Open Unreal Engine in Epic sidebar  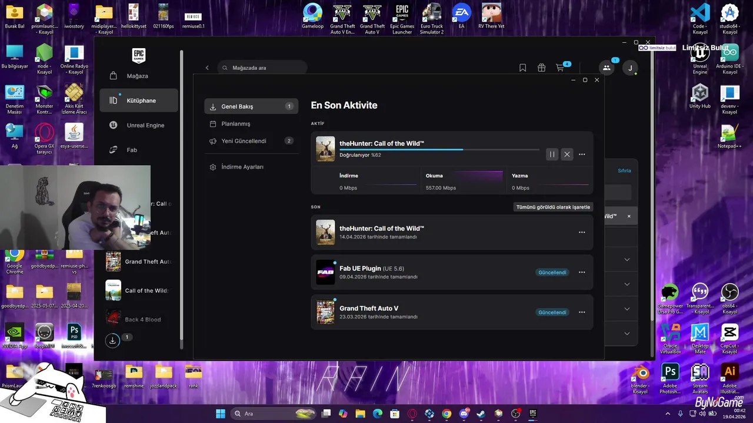tap(139, 125)
